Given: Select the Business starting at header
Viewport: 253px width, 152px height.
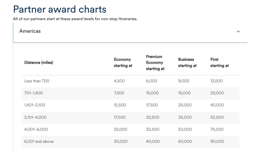Looking at the screenshot, I should tap(187, 62).
